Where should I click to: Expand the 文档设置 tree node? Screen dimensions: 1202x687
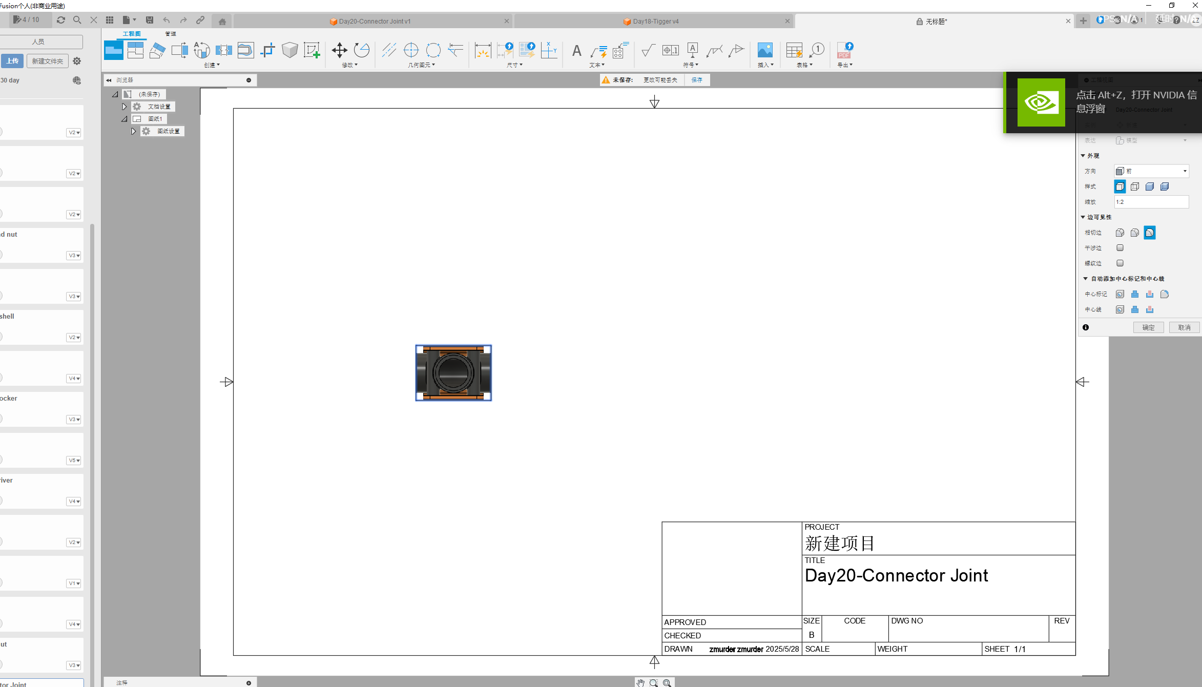(124, 107)
